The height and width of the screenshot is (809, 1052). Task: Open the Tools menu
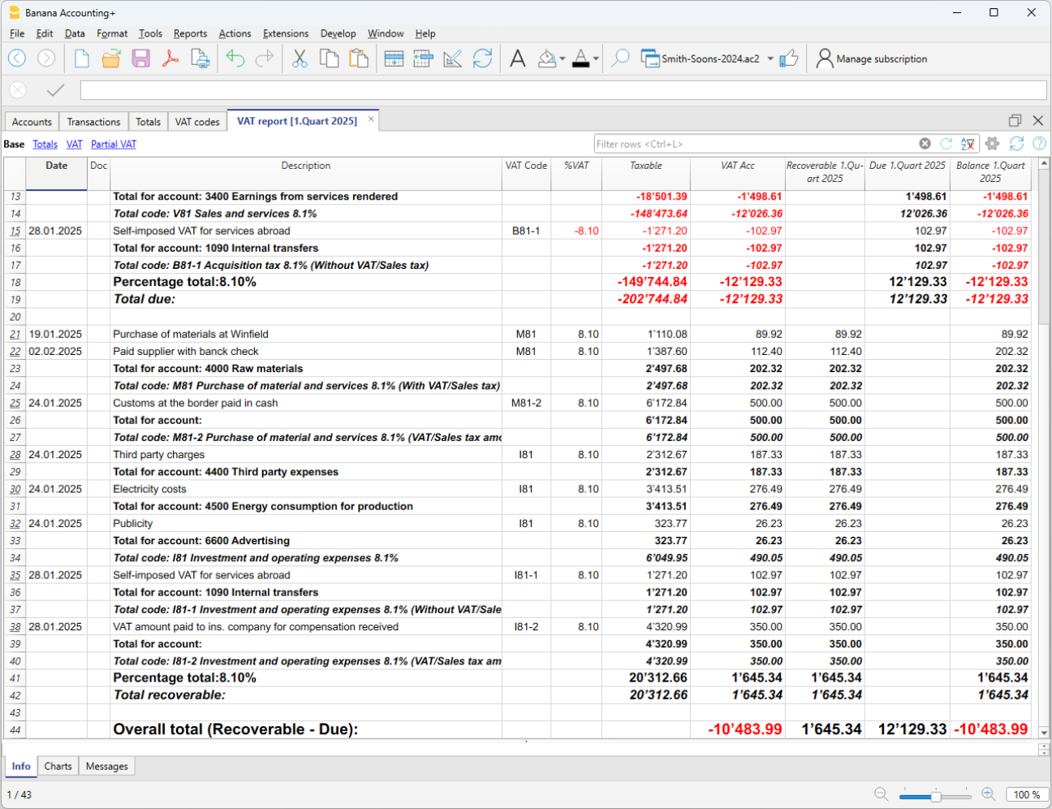pyautogui.click(x=150, y=33)
